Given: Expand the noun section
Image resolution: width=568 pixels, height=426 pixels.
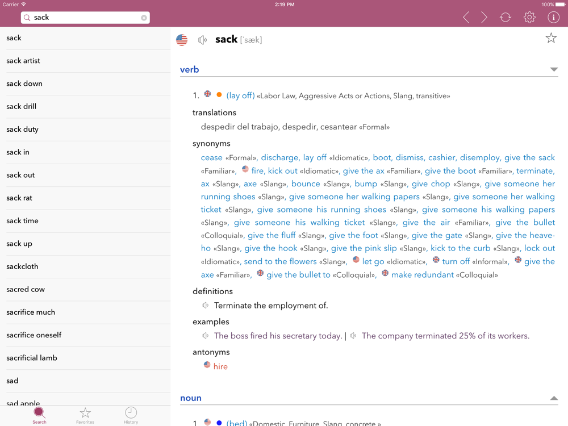Looking at the screenshot, I should (554, 398).
